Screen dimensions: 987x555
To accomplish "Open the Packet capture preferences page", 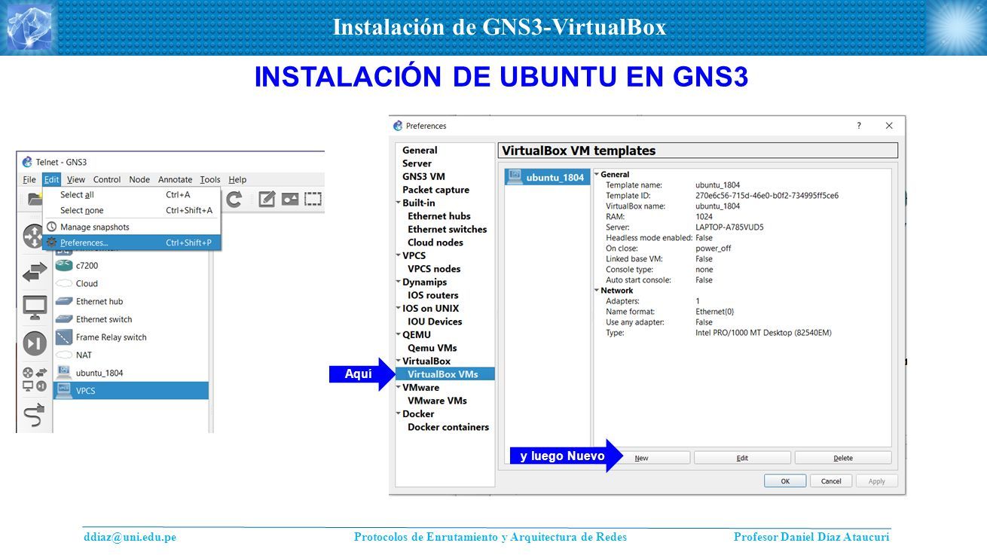I will (435, 190).
